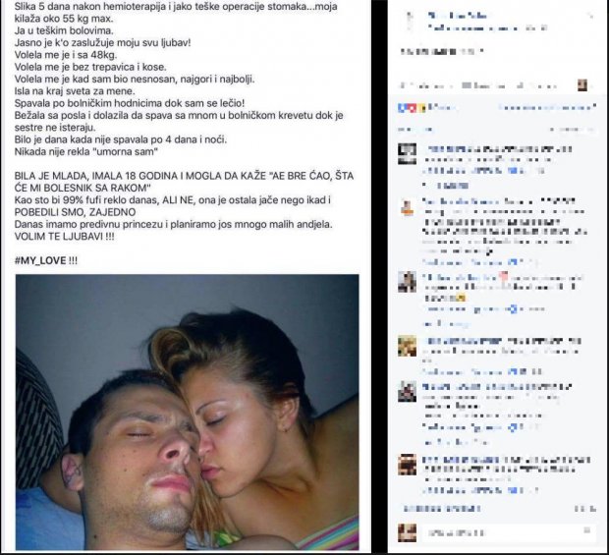Open second commenter's small avatar
609x555 pixels.
tap(408, 207)
